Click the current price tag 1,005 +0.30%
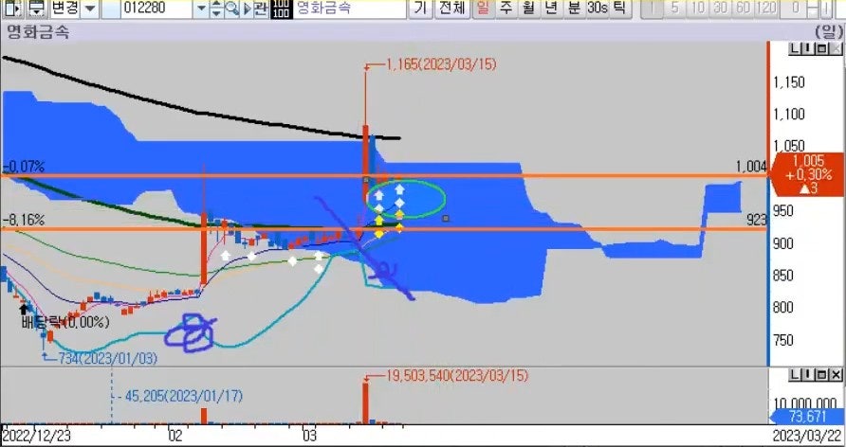 (x=808, y=174)
